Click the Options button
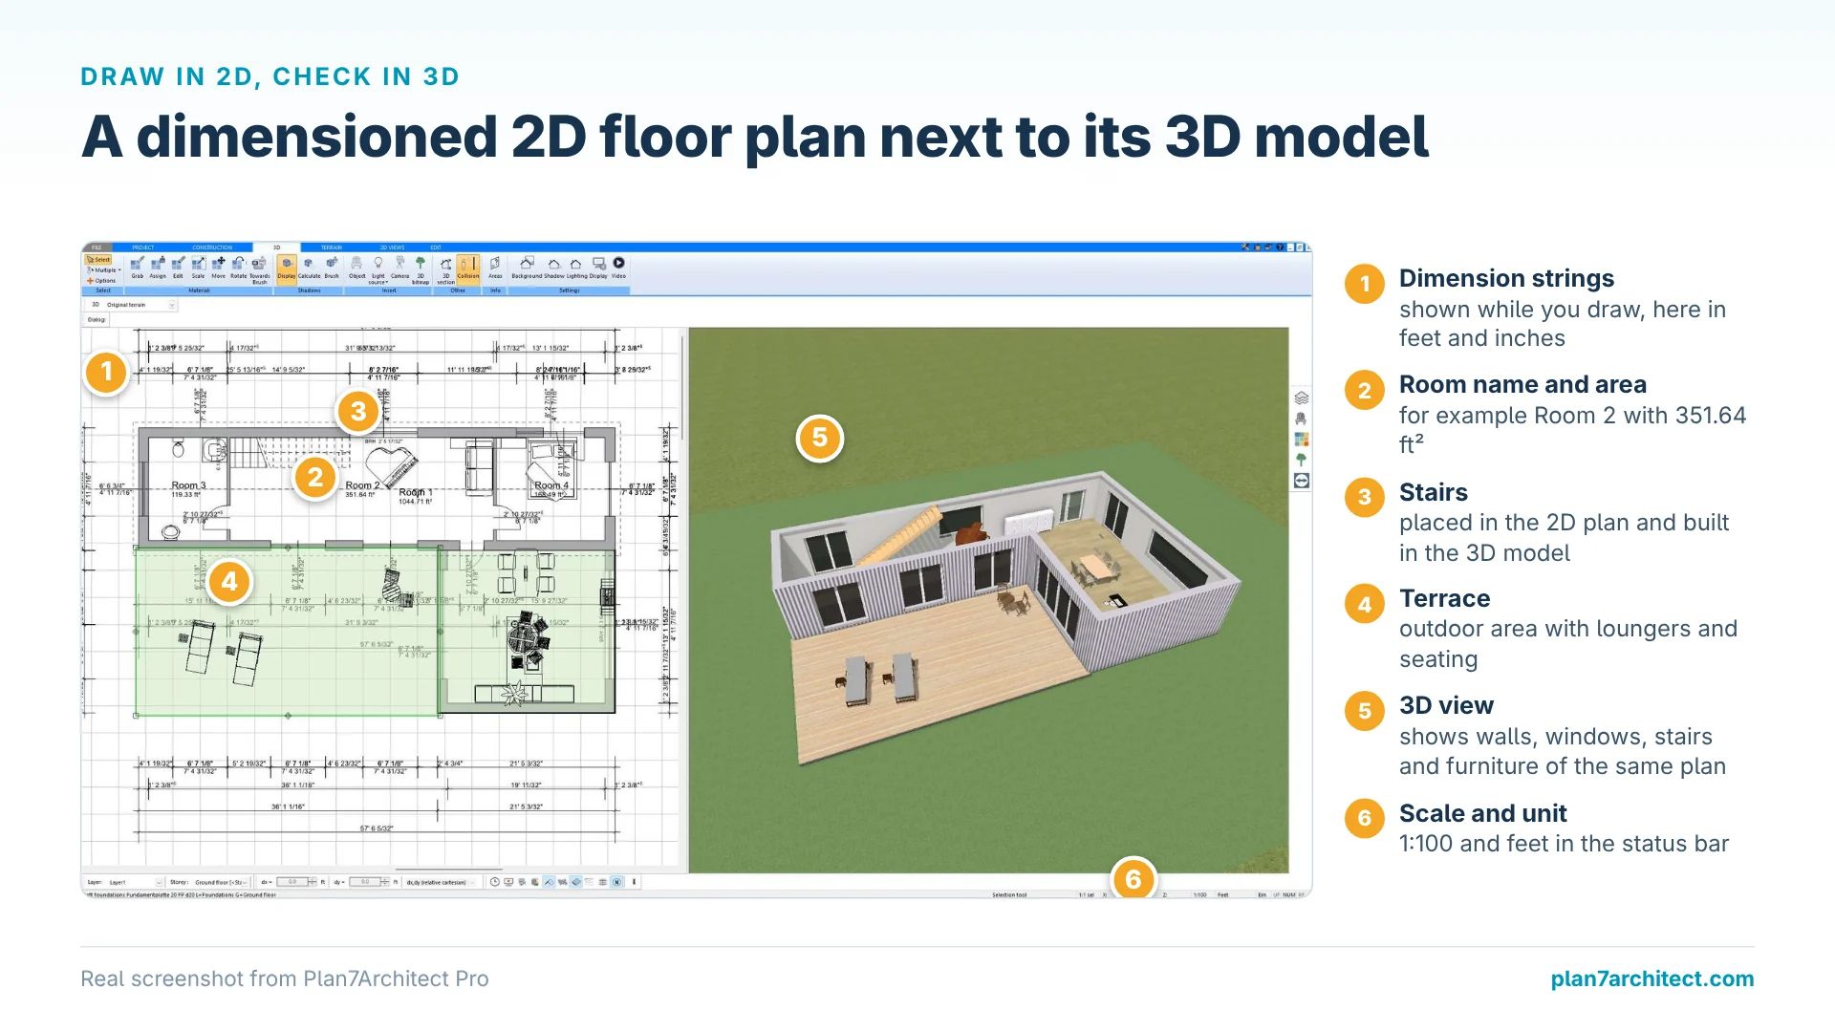The width and height of the screenshot is (1835, 1032). click(x=101, y=281)
